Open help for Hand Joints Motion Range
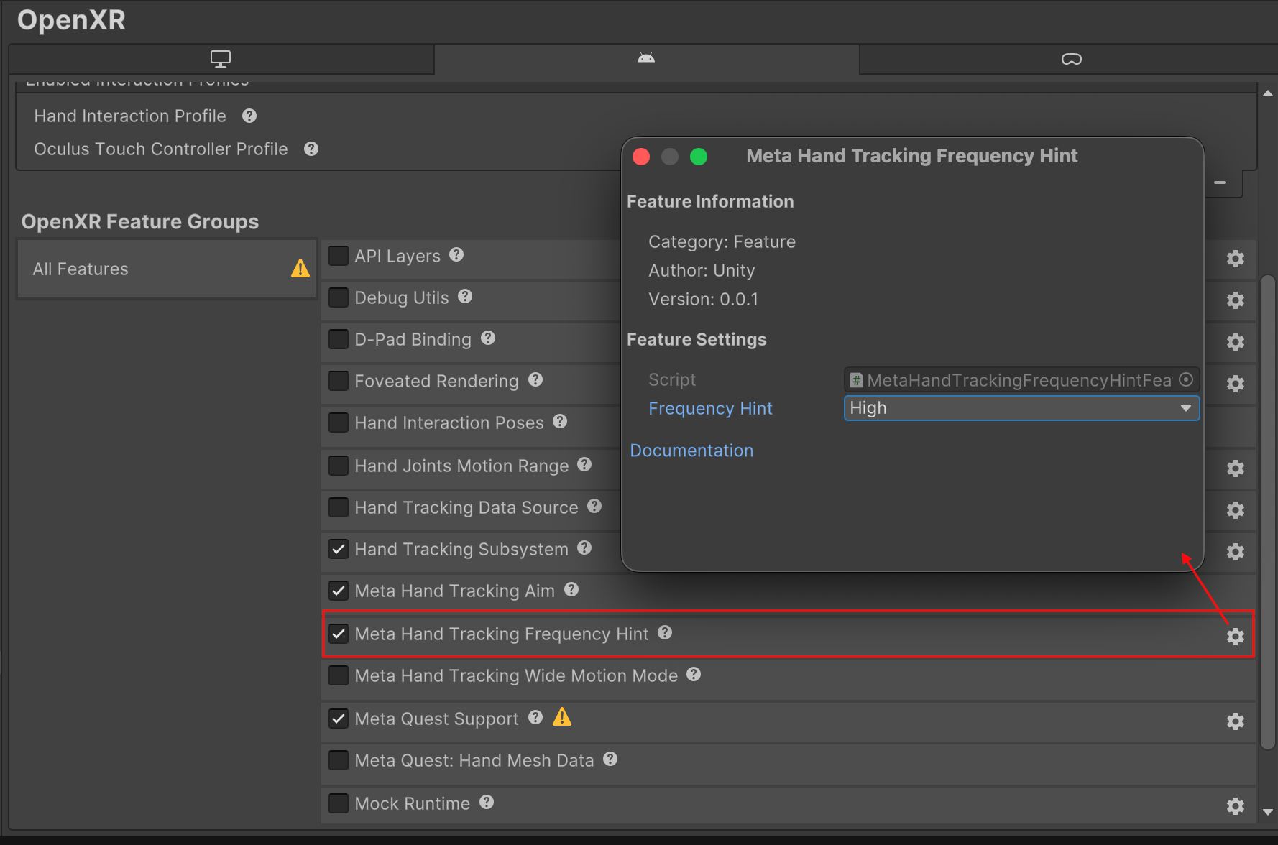 (x=584, y=464)
